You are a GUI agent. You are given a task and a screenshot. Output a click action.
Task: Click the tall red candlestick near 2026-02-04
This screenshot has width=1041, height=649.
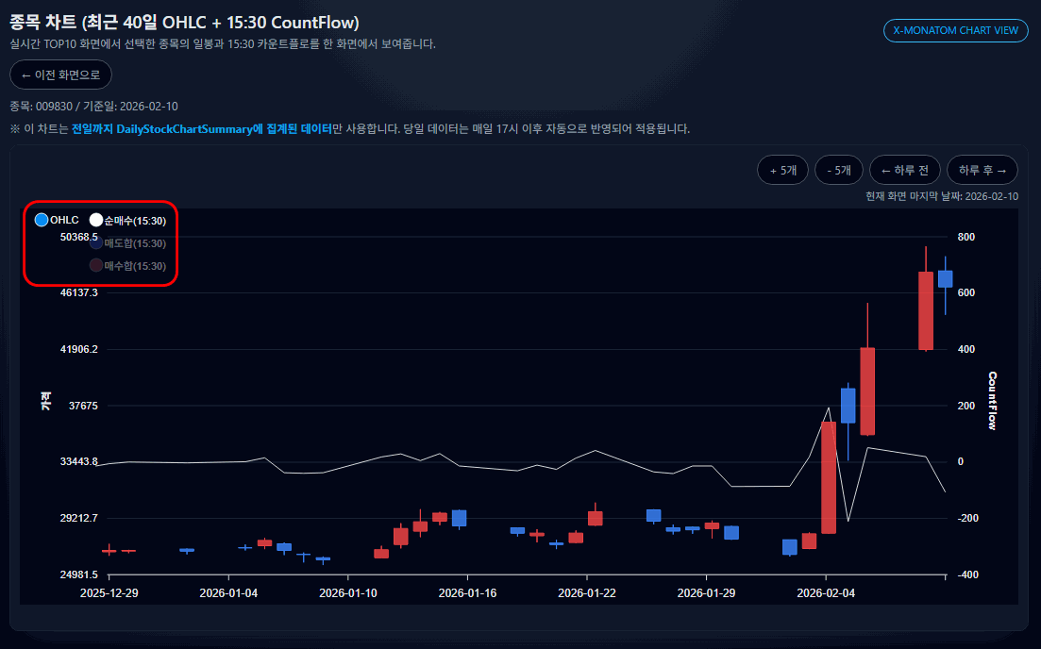pos(829,476)
